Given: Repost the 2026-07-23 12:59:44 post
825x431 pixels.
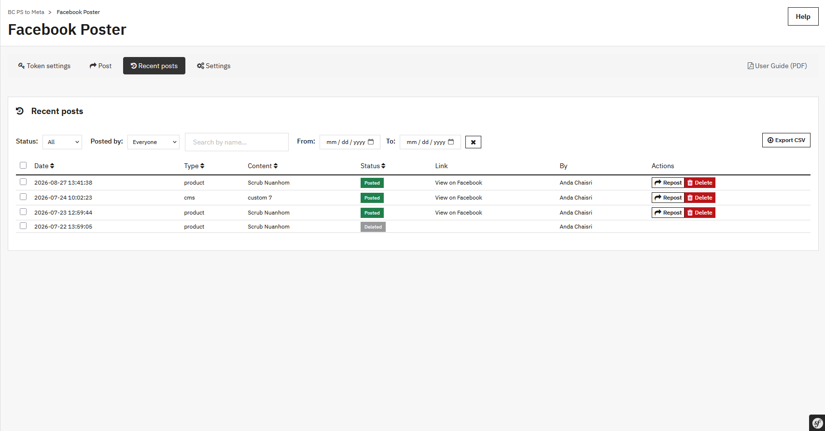Looking at the screenshot, I should (668, 213).
